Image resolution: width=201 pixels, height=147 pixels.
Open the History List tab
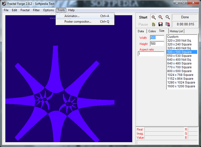[x=176, y=31]
